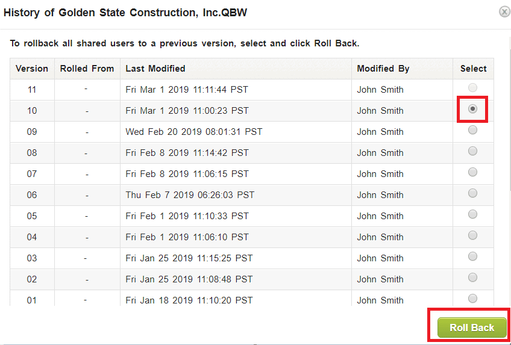Click the version 11 disabled radio button
Screen dimensions: 511x345
pyautogui.click(x=473, y=89)
